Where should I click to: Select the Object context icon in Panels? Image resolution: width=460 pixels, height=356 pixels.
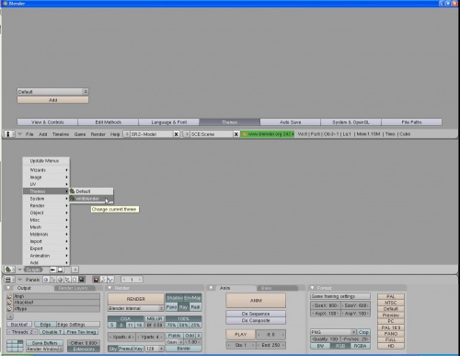[67, 280]
